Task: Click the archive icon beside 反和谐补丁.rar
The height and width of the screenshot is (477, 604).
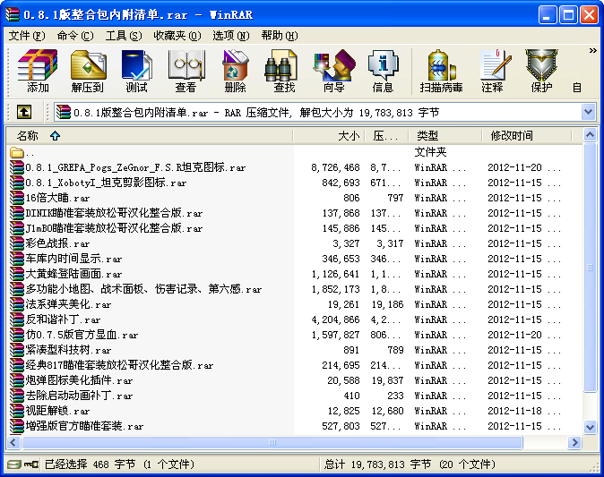Action: [x=17, y=319]
